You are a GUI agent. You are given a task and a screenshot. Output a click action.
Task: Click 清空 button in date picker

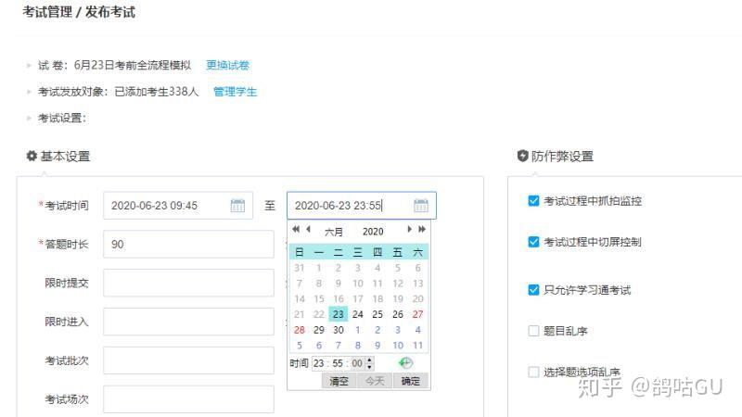[x=339, y=381]
